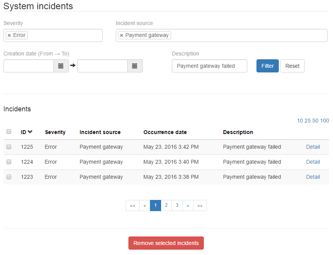Viewport: 333px width, 255px height.
Task: Toggle the select-all incidents checkbox
Action: pos(9,131)
